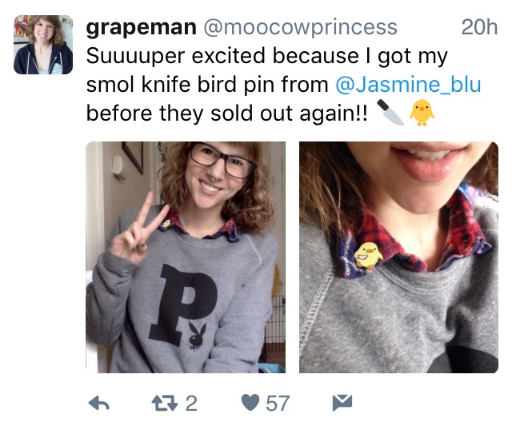Click the black P logo on sweatshirt

coord(183,305)
